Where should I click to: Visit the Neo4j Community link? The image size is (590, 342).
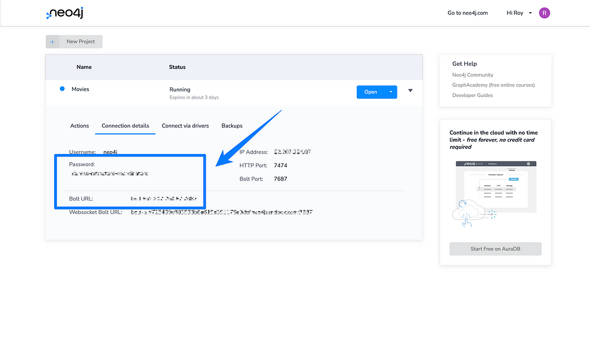click(x=472, y=75)
